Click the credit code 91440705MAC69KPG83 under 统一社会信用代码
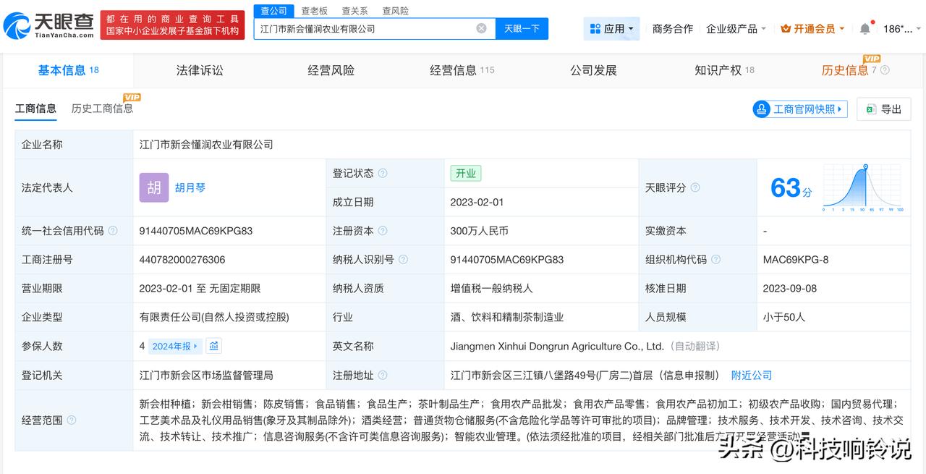926x474 pixels. [x=196, y=231]
